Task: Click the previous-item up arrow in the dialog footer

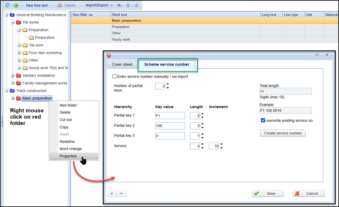Action: click(121, 193)
